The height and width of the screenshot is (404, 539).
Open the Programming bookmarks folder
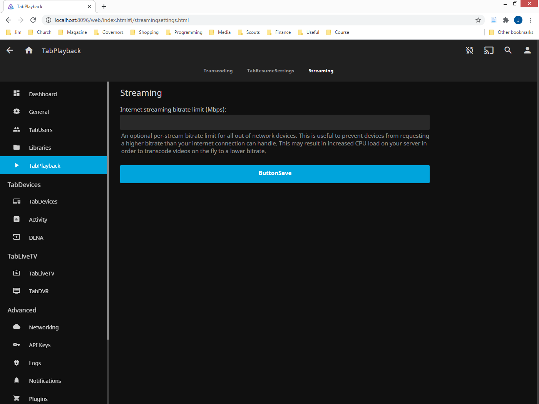pos(188,32)
